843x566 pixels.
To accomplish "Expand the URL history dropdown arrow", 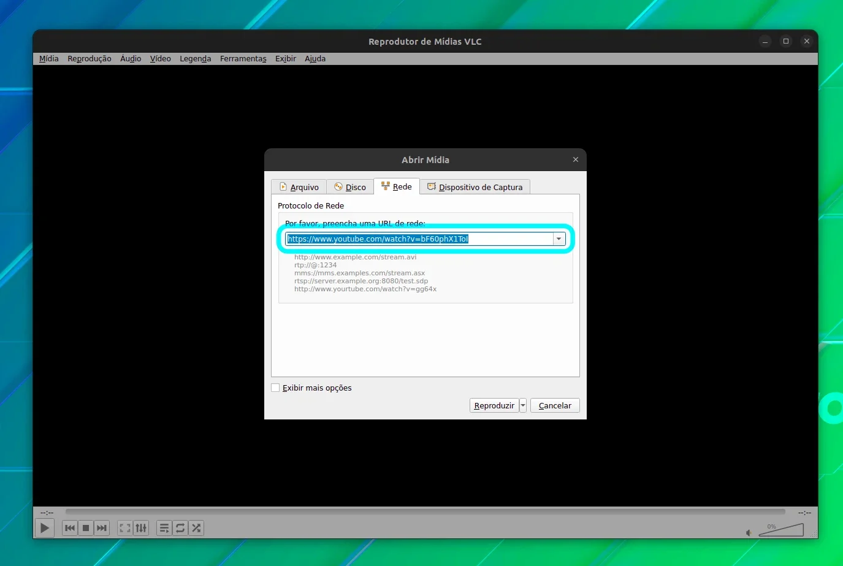I will coord(559,239).
